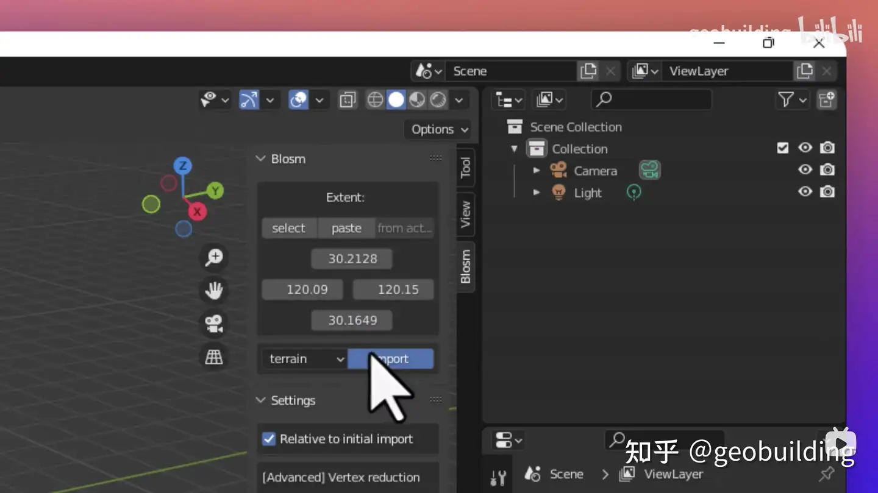Click the 30.1649 min latitude field

click(x=352, y=320)
